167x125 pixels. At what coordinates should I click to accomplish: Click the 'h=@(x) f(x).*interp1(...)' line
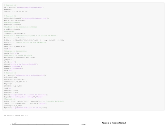(26, 103)
